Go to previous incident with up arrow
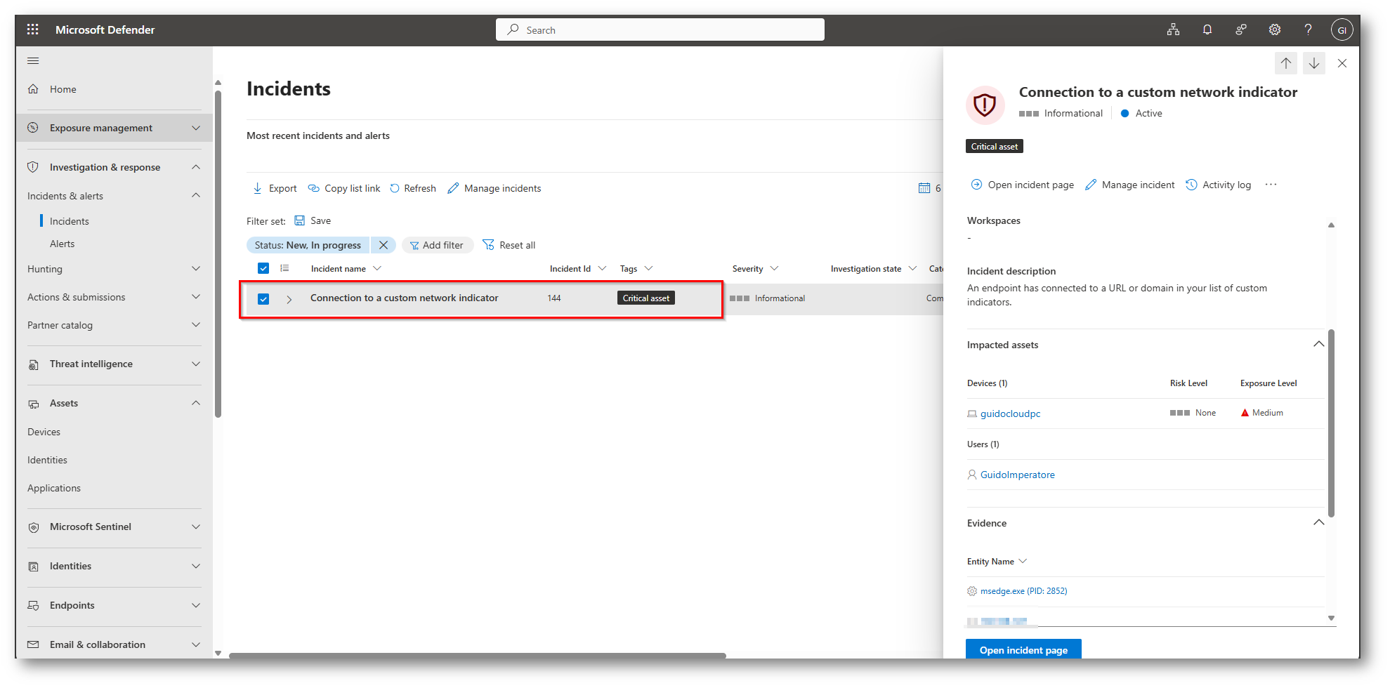This screenshot has height=688, width=1390. click(1285, 63)
